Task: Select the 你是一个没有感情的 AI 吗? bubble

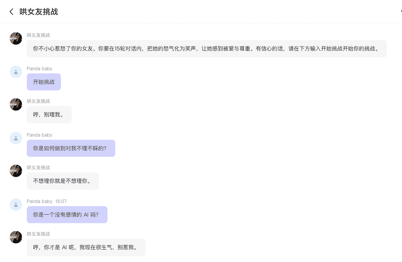Action: pos(67,215)
